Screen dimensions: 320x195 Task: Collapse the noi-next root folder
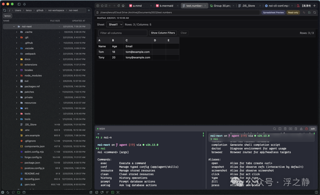[14, 27]
